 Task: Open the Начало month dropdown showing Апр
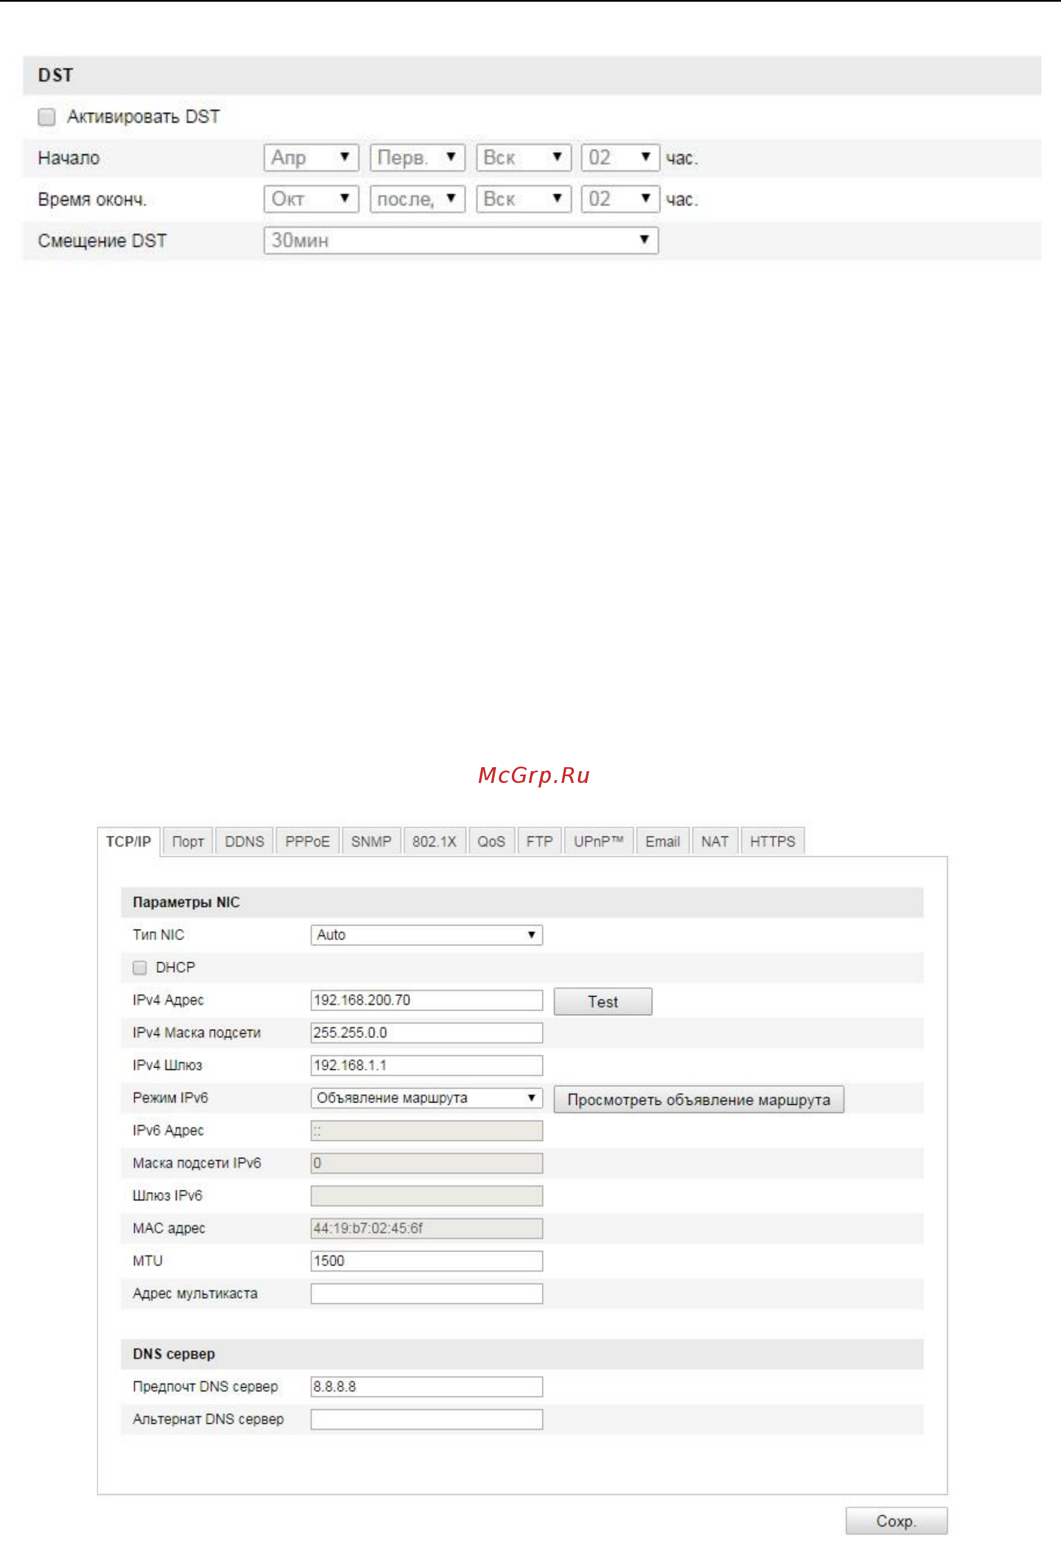pos(311,158)
